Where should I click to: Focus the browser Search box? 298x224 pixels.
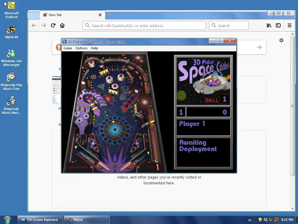coord(229,26)
